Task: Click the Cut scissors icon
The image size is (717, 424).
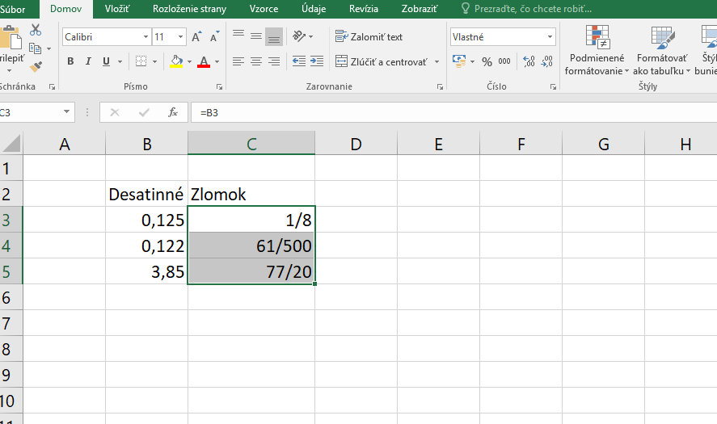Action: click(36, 30)
